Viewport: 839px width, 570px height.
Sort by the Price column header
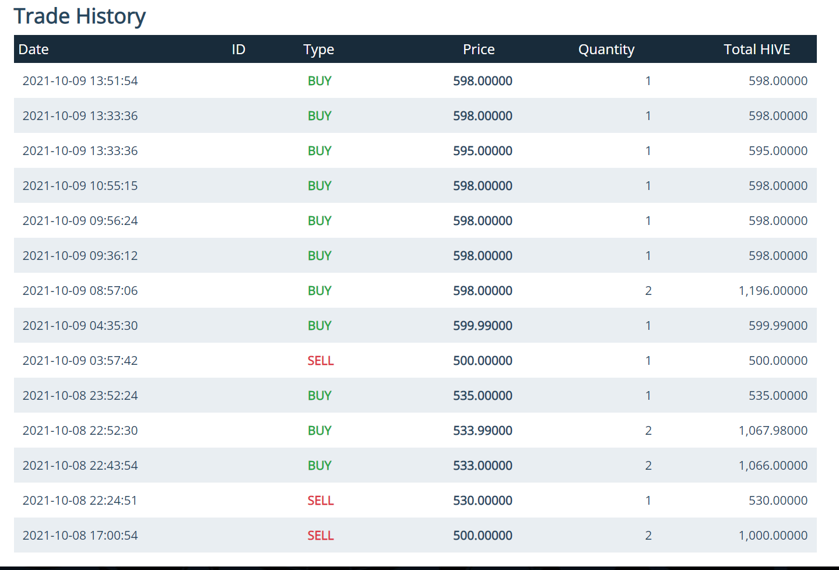tap(478, 50)
